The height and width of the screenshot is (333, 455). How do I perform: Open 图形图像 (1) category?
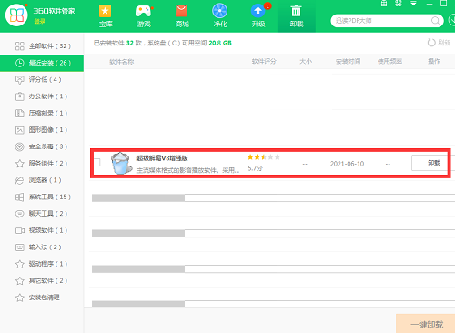pyautogui.click(x=42, y=130)
